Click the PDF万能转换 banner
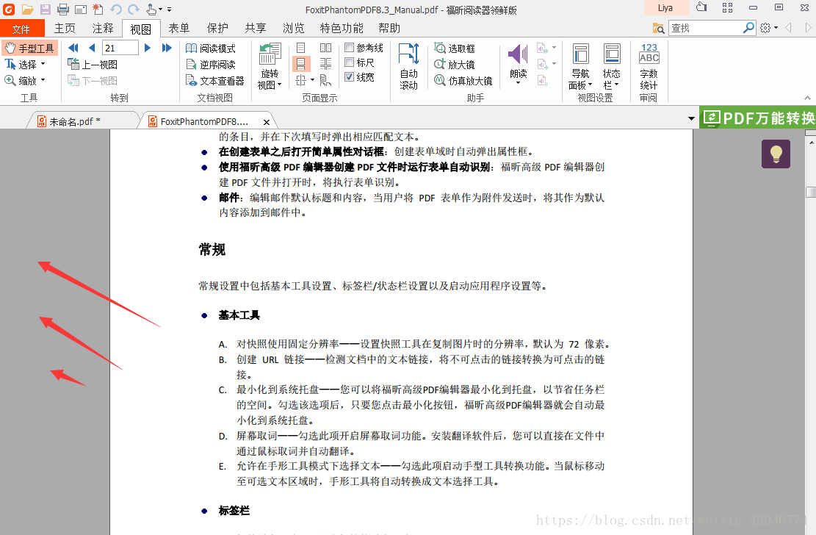The width and height of the screenshot is (816, 535). 758,118
